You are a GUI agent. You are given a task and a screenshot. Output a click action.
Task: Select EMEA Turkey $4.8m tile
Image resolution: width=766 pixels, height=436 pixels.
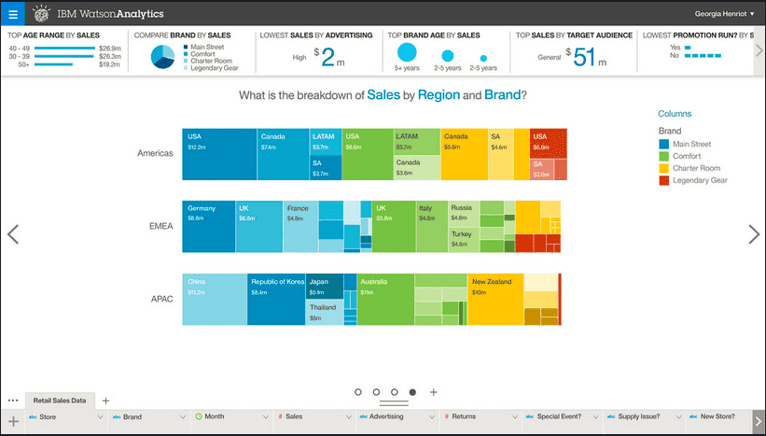coord(464,240)
